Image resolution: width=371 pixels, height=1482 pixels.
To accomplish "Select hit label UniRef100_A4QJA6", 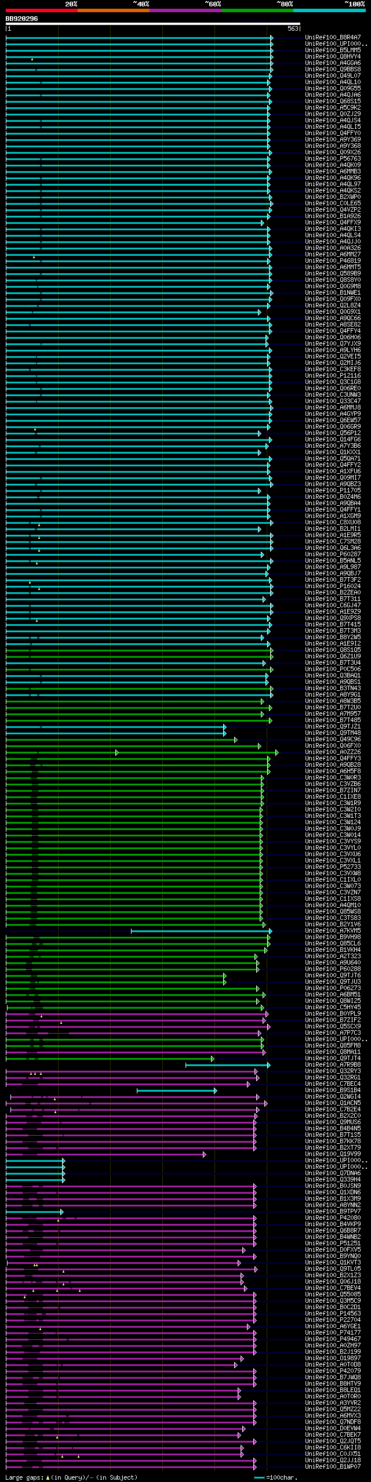I will pyautogui.click(x=333, y=95).
